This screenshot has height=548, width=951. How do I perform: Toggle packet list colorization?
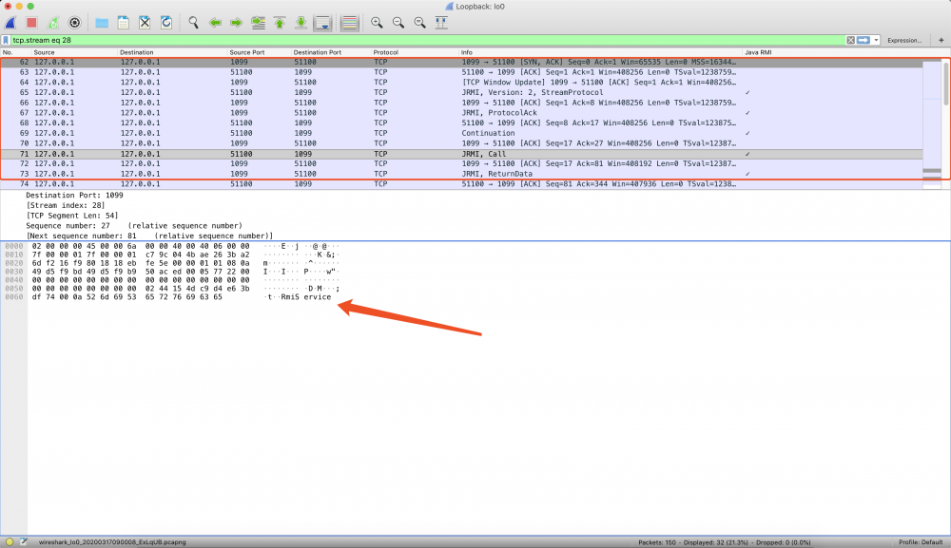pyautogui.click(x=349, y=23)
